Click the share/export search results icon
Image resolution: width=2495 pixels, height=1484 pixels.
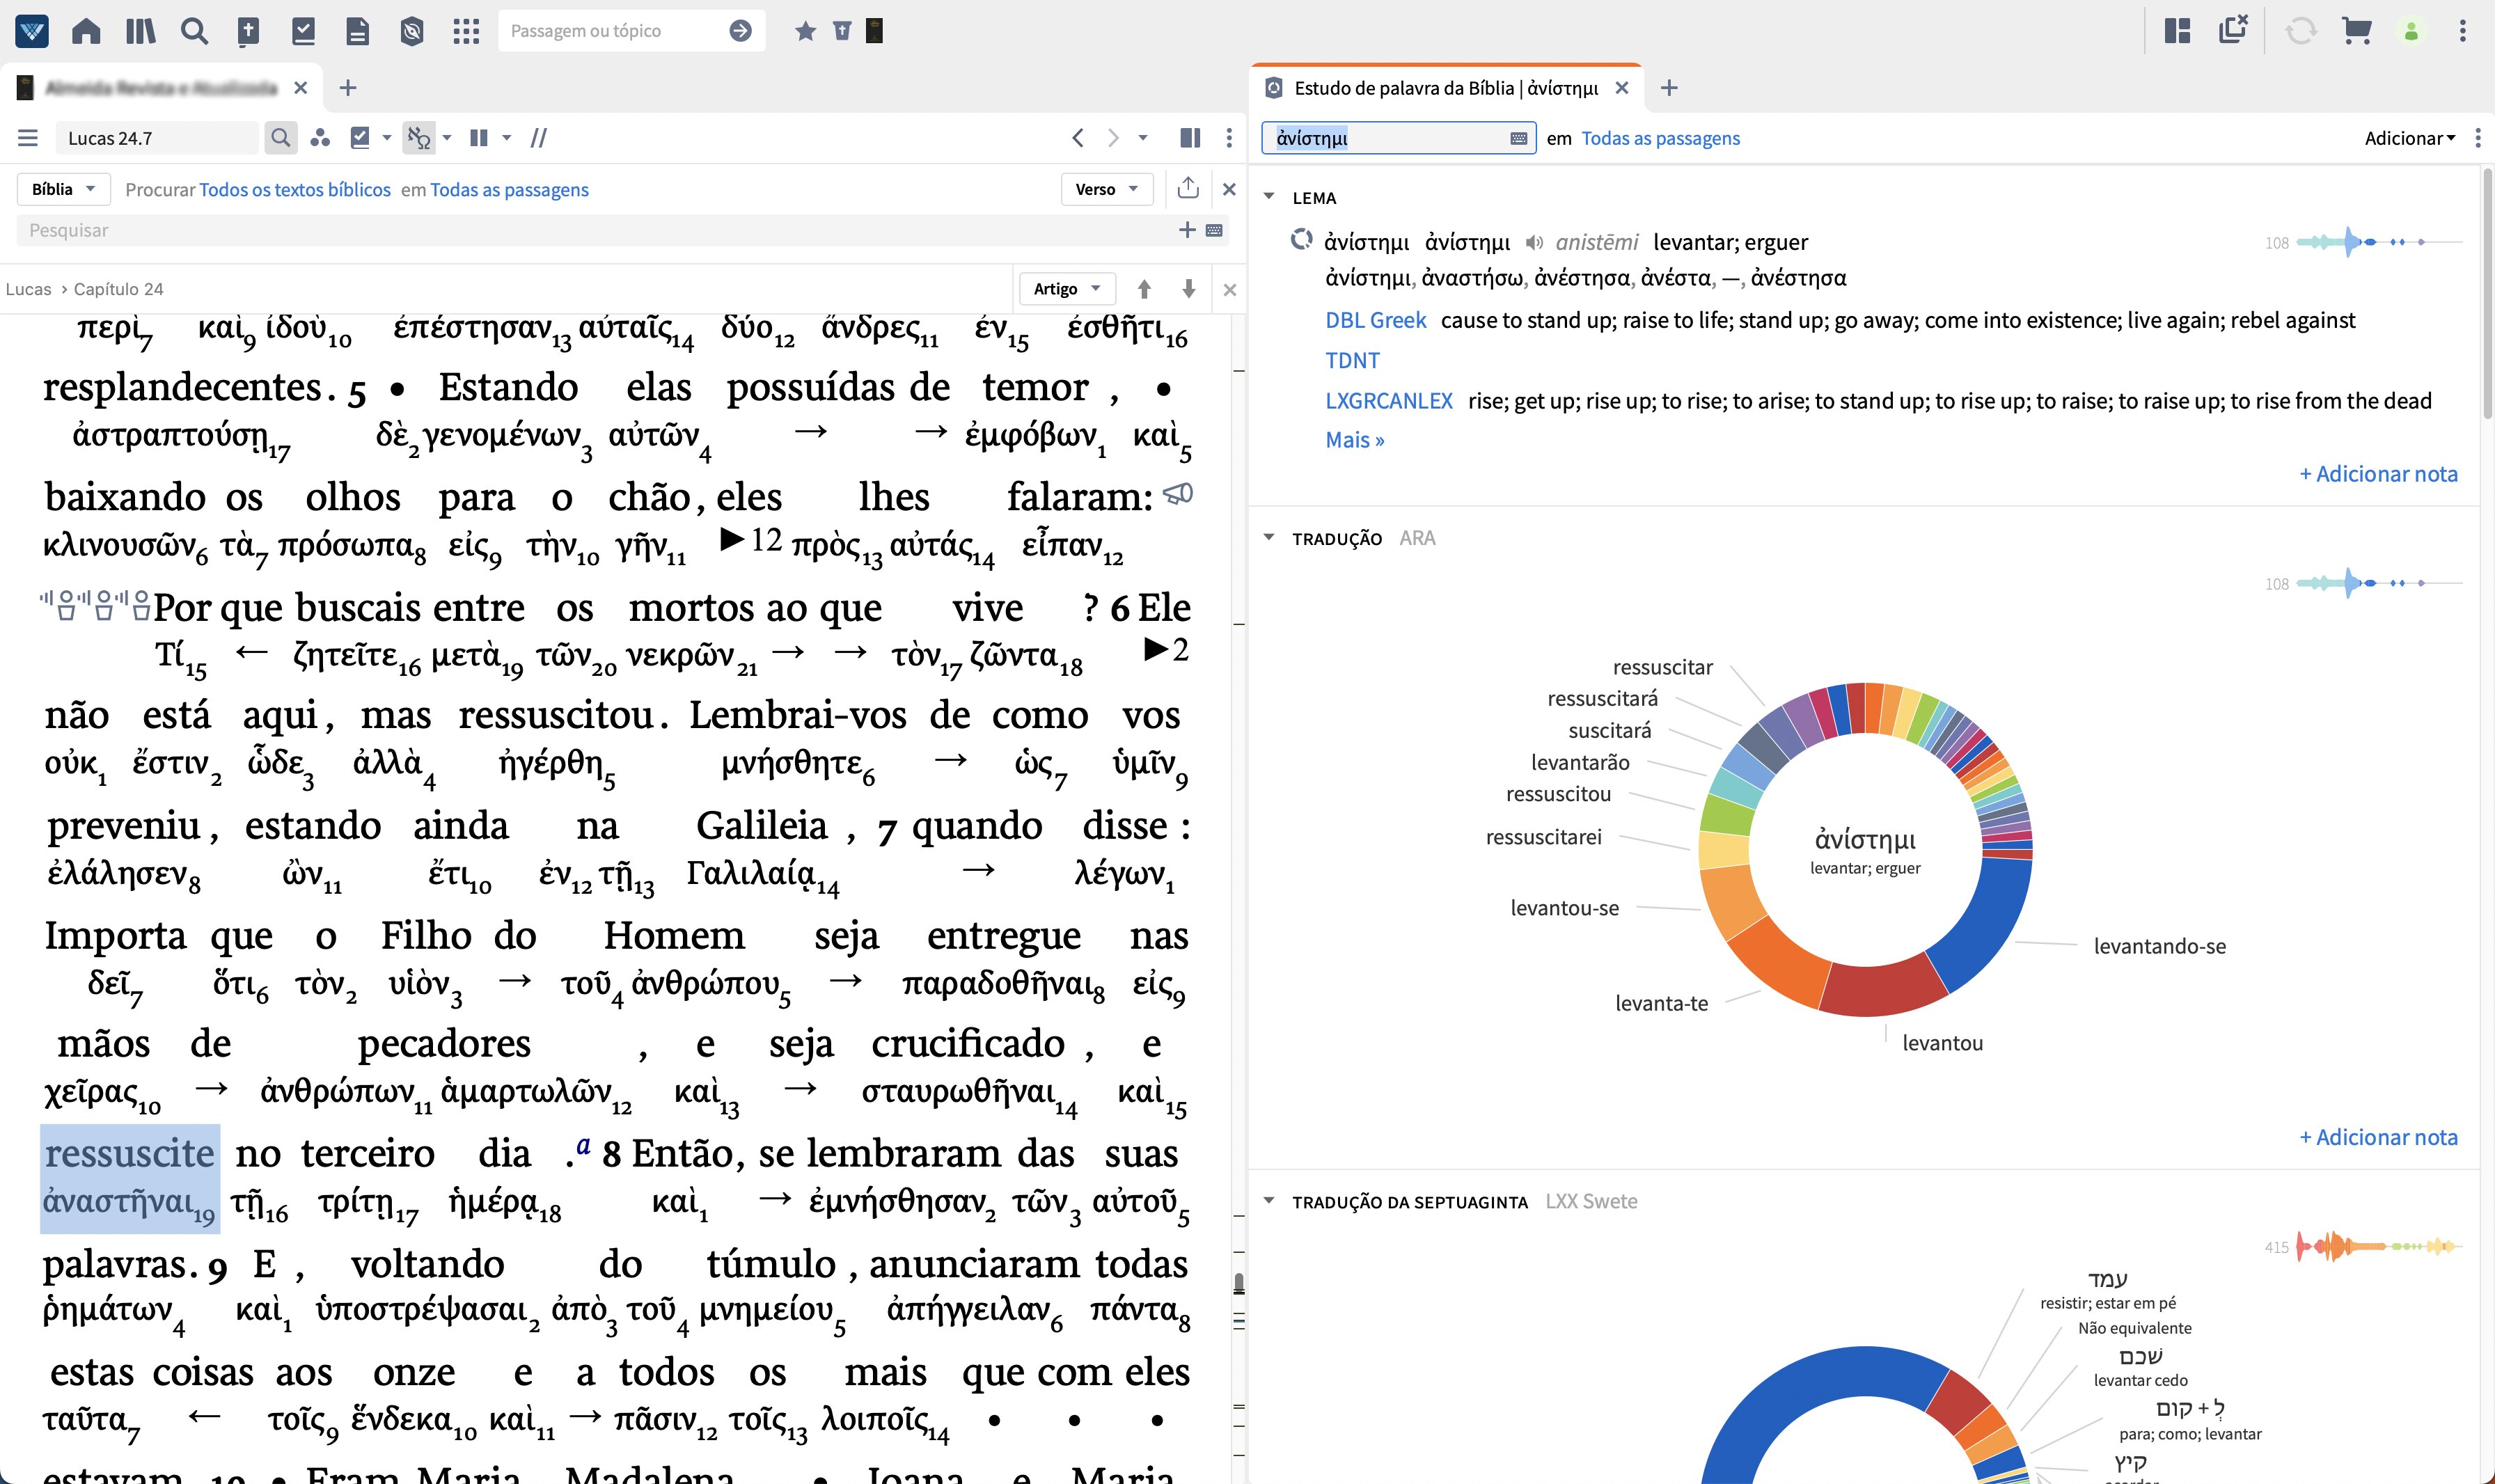1188,187
